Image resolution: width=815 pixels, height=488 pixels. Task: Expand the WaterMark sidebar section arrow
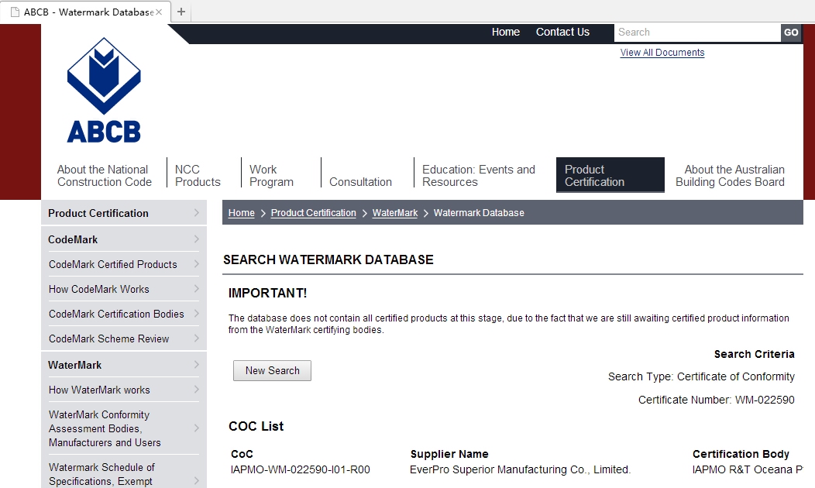[197, 365]
